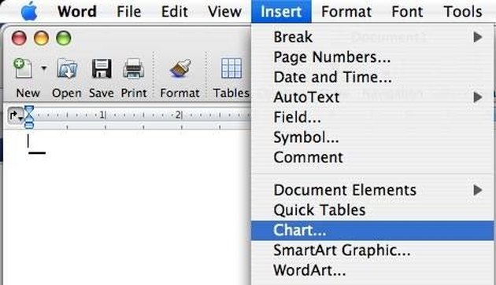
Task: Open the Apple menu
Action: point(29,11)
